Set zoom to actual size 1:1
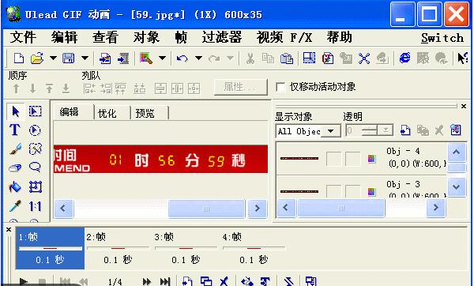 click(35, 206)
